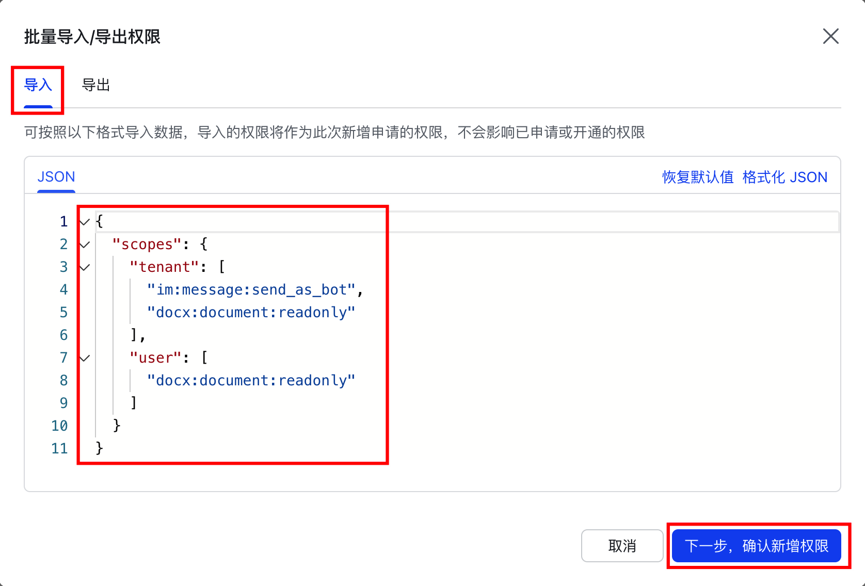Click the 取消 button
This screenshot has height=586, width=865.
(x=622, y=546)
